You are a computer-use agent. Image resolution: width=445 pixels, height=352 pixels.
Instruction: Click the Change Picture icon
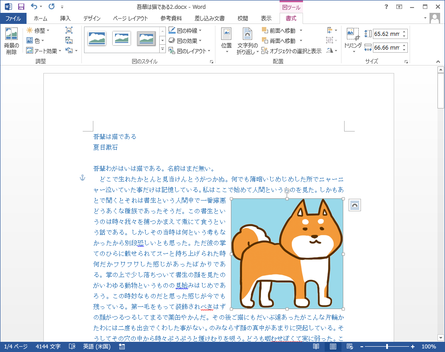point(69,40)
